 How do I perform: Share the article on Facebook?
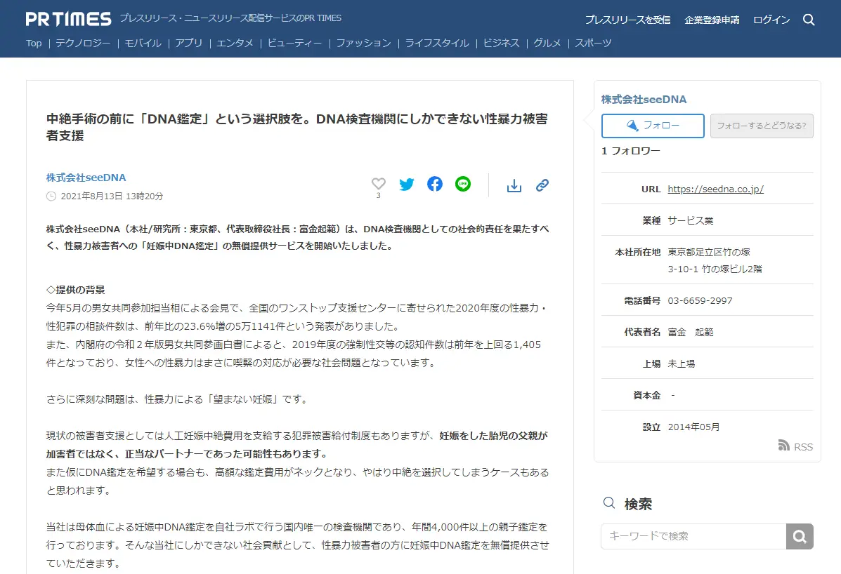pyautogui.click(x=435, y=184)
